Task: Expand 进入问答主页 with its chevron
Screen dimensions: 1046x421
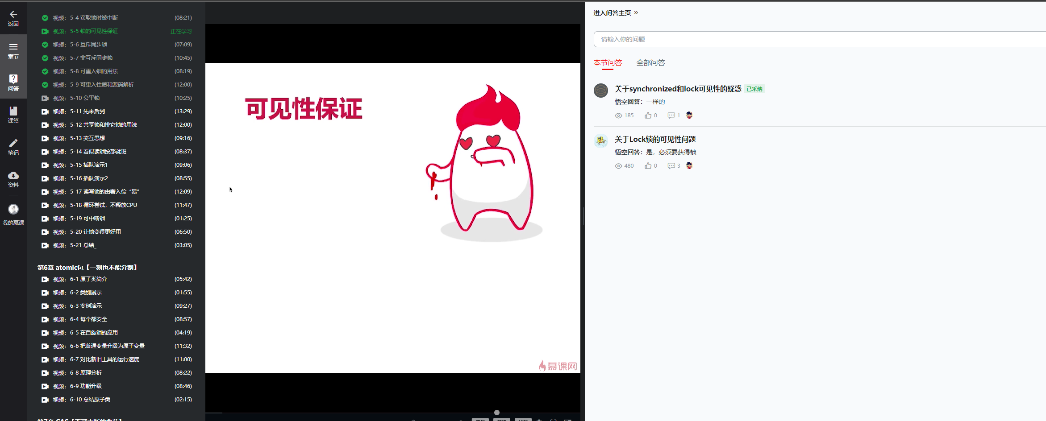Action: pos(616,13)
